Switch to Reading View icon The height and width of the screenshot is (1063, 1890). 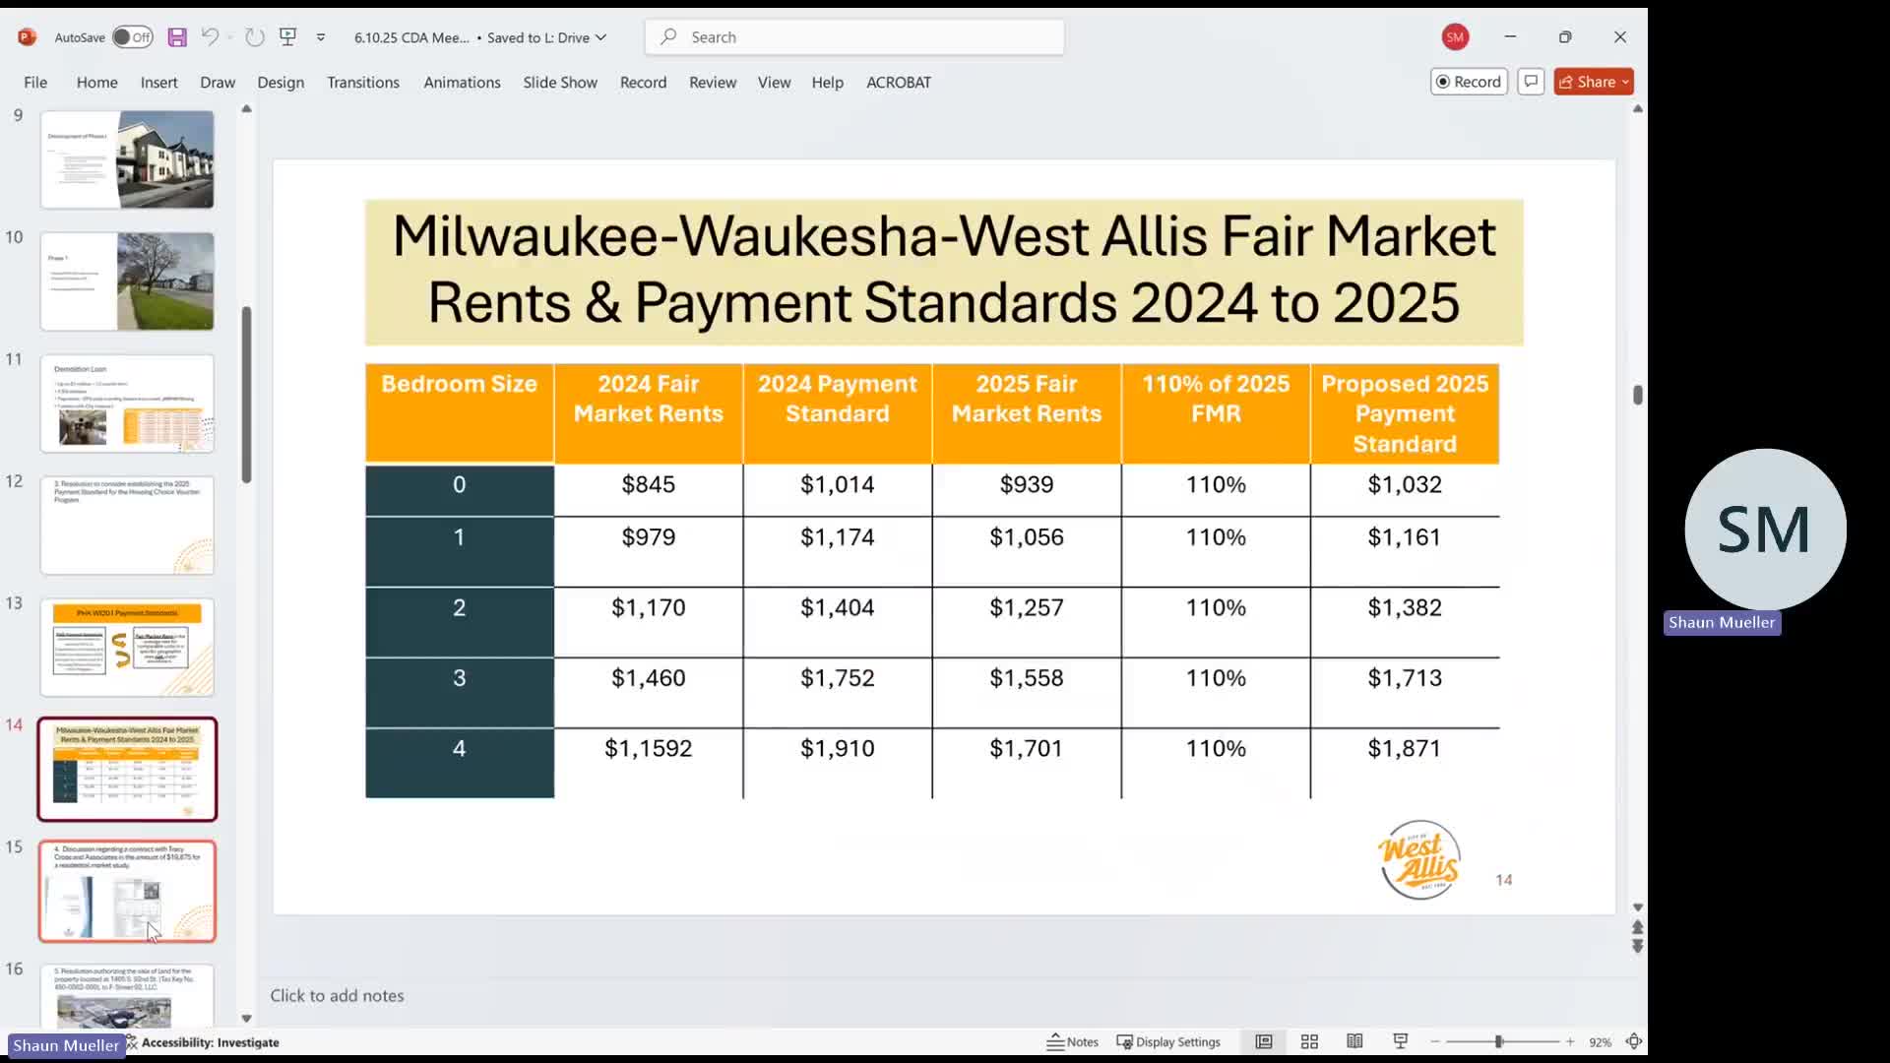click(x=1354, y=1041)
